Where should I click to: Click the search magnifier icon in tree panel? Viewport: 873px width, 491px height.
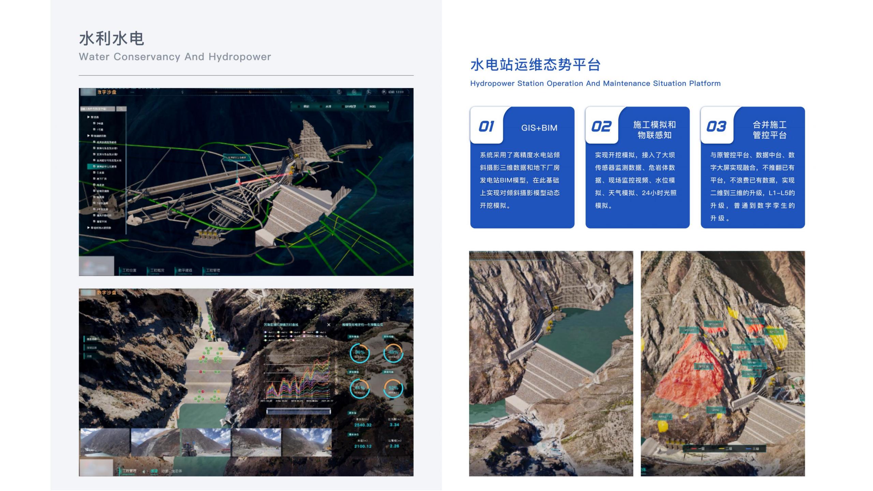click(121, 109)
